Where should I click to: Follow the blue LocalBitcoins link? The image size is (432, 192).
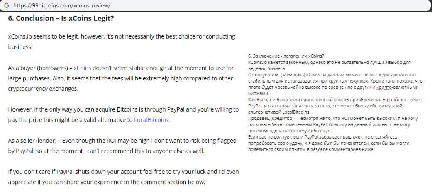[151, 120]
